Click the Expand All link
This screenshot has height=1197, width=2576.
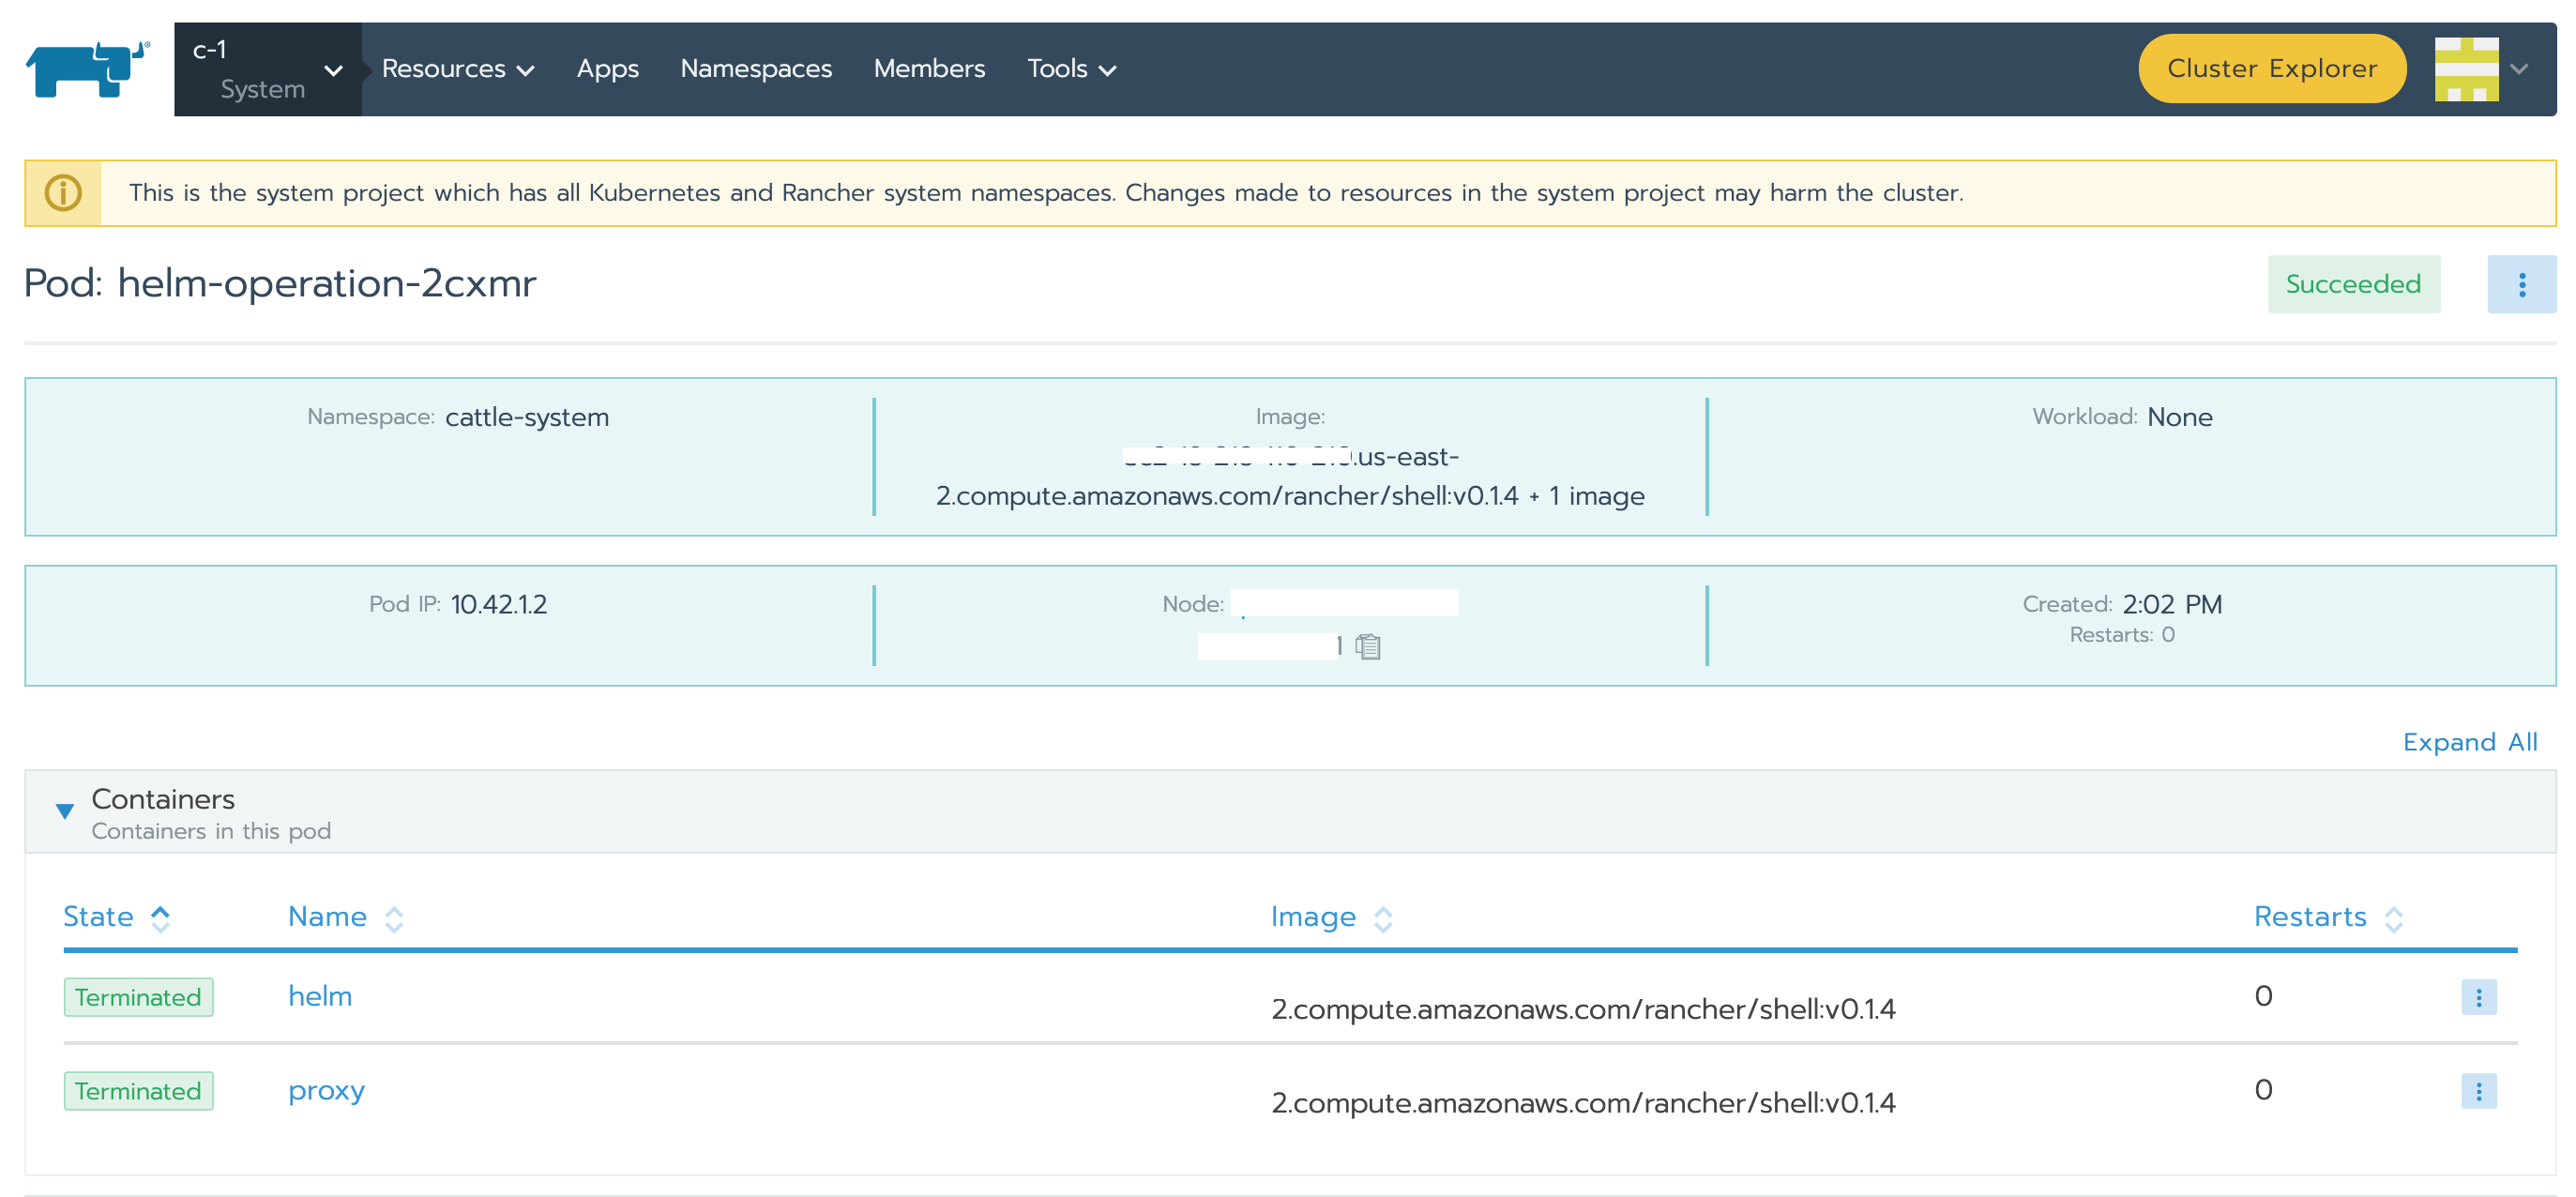point(2470,742)
